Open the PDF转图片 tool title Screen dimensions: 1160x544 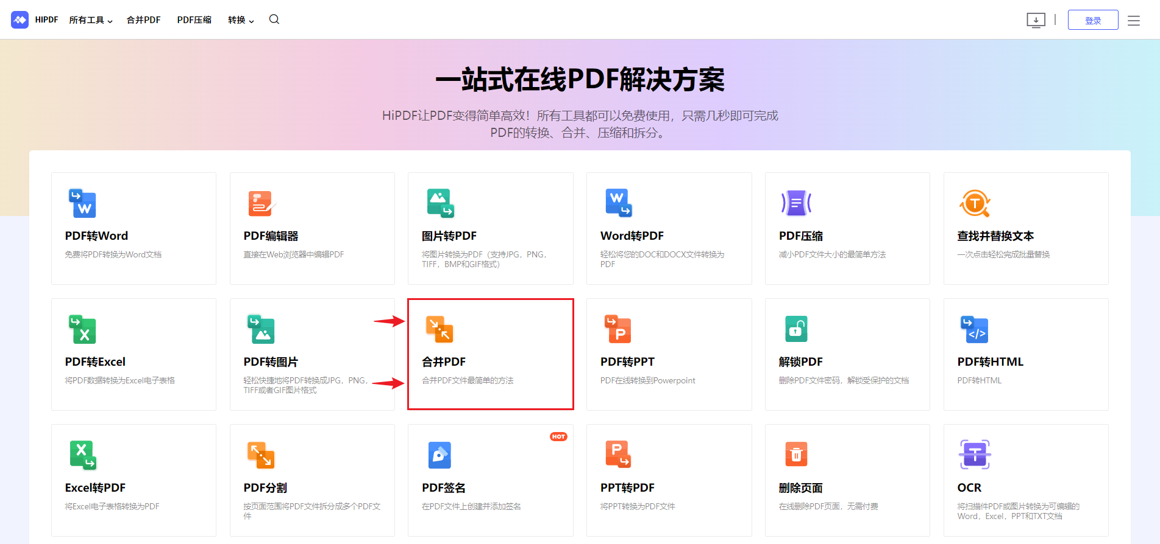tap(271, 362)
